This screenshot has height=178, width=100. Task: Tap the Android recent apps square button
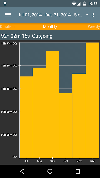point(78,171)
